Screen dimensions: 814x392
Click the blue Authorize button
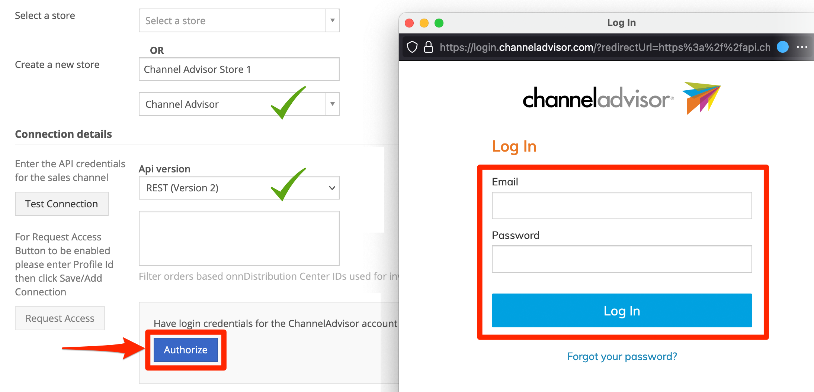point(186,350)
